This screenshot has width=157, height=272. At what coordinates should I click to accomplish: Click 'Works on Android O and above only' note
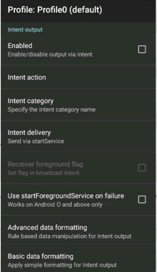pos(55,205)
